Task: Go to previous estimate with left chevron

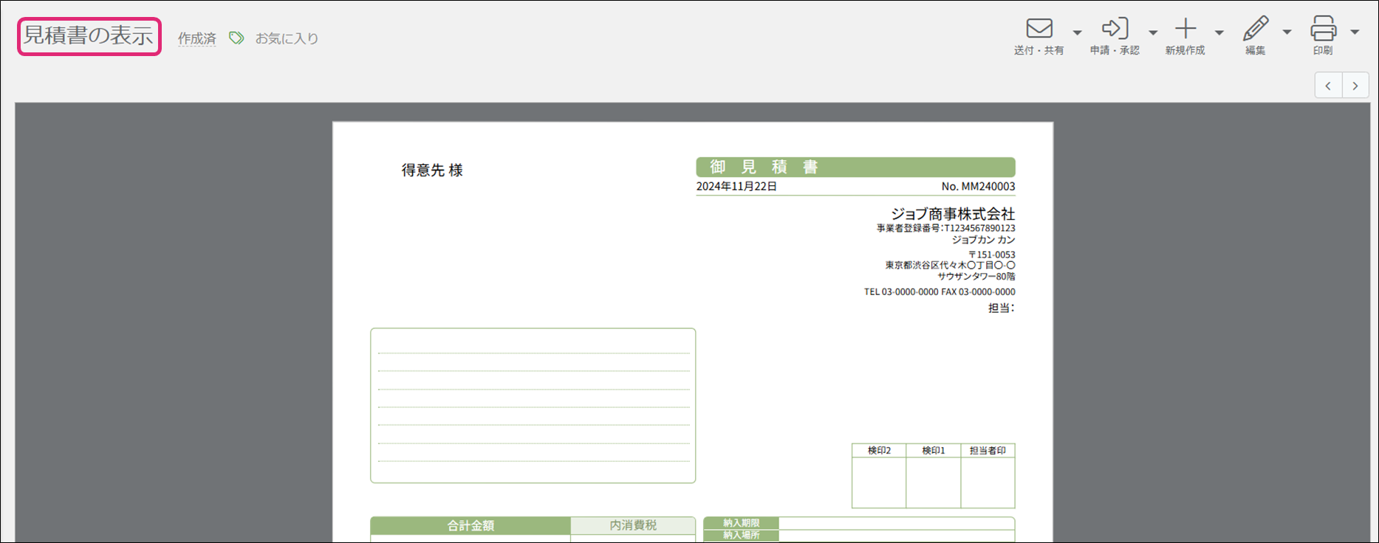Action: pos(1328,86)
